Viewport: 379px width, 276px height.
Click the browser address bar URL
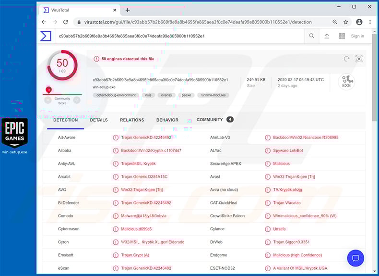(x=198, y=22)
